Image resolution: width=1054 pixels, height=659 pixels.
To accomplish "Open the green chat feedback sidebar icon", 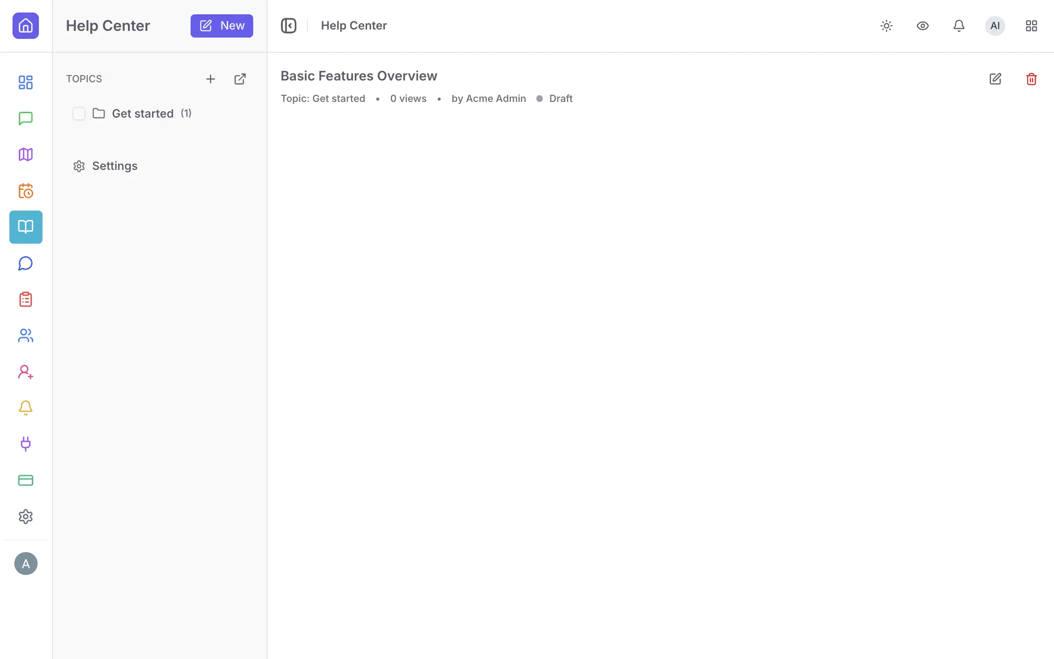I will point(25,118).
